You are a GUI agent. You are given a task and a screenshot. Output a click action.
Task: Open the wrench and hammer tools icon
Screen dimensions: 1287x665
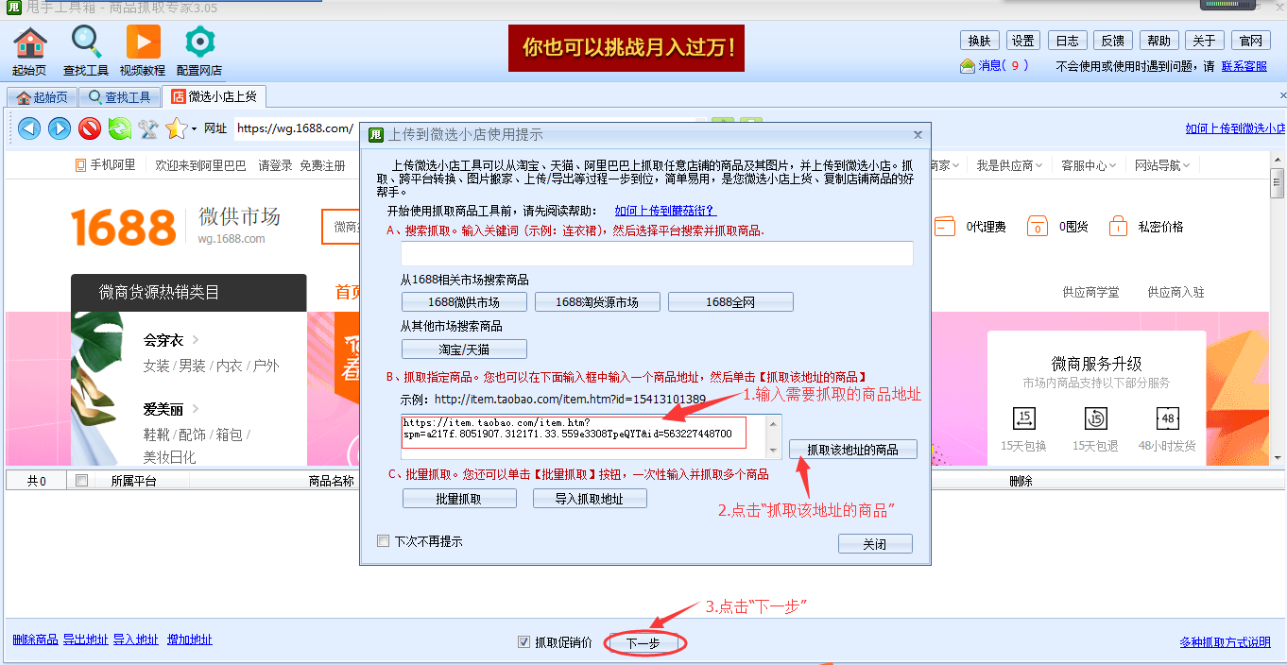pos(148,128)
